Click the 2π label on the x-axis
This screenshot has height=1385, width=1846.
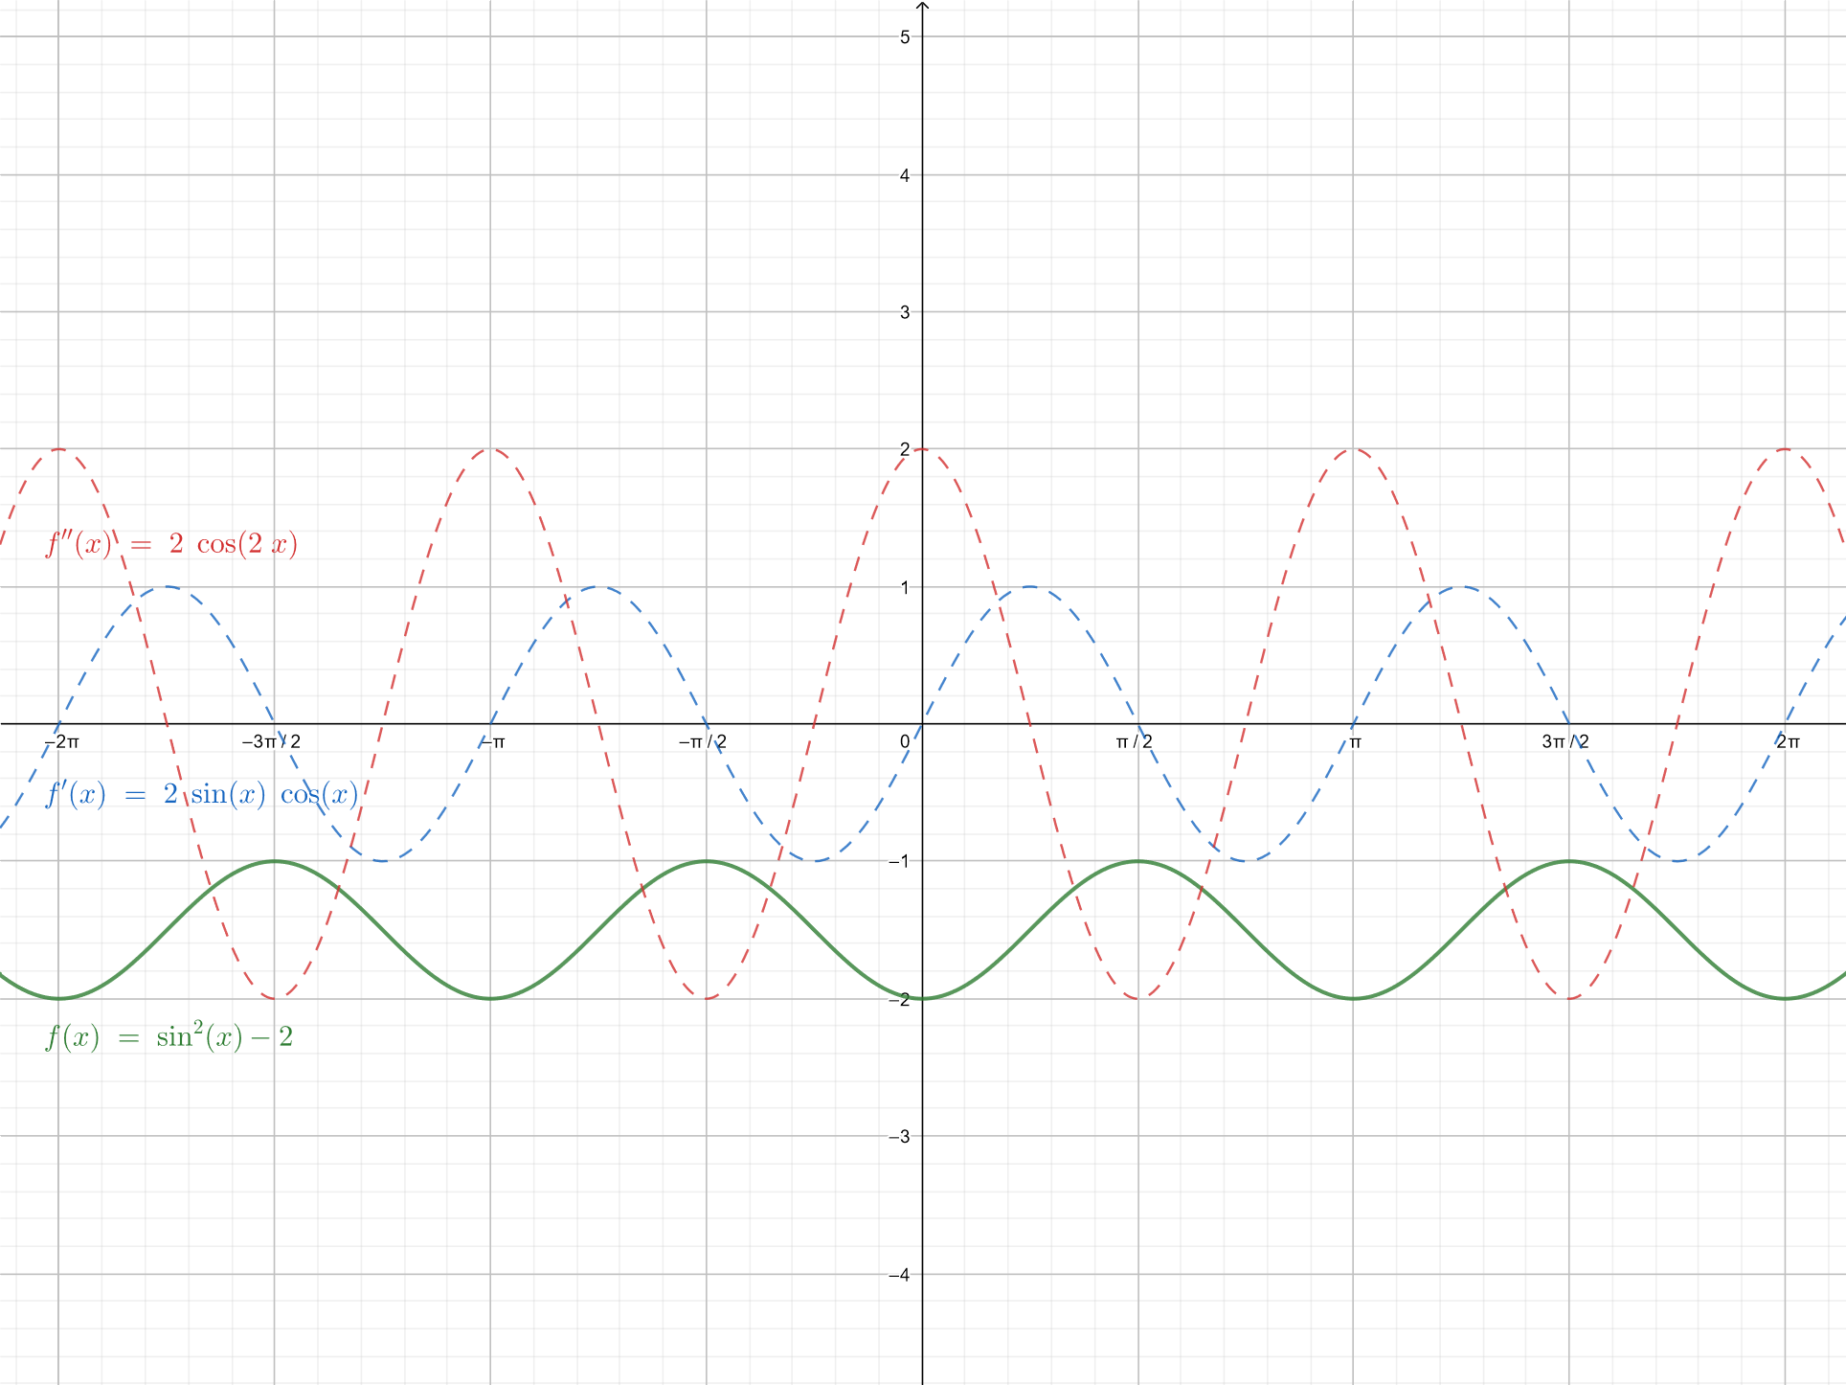(1789, 741)
